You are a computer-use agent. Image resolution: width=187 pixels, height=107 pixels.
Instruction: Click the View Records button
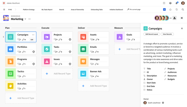pyautogui.click(x=167, y=34)
